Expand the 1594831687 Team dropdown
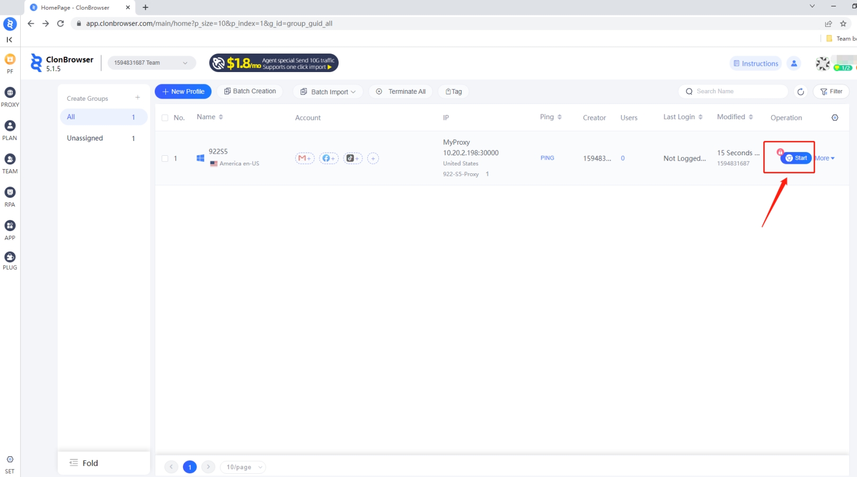This screenshot has width=857, height=477. pyautogui.click(x=151, y=63)
